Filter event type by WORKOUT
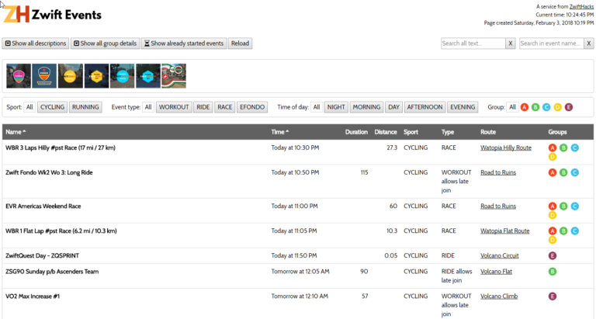Screen dimensions: 596x319 point(174,107)
